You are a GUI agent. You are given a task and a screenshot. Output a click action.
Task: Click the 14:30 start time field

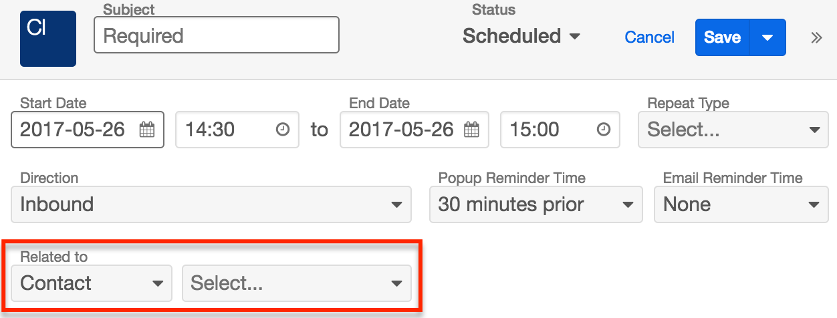(x=221, y=130)
